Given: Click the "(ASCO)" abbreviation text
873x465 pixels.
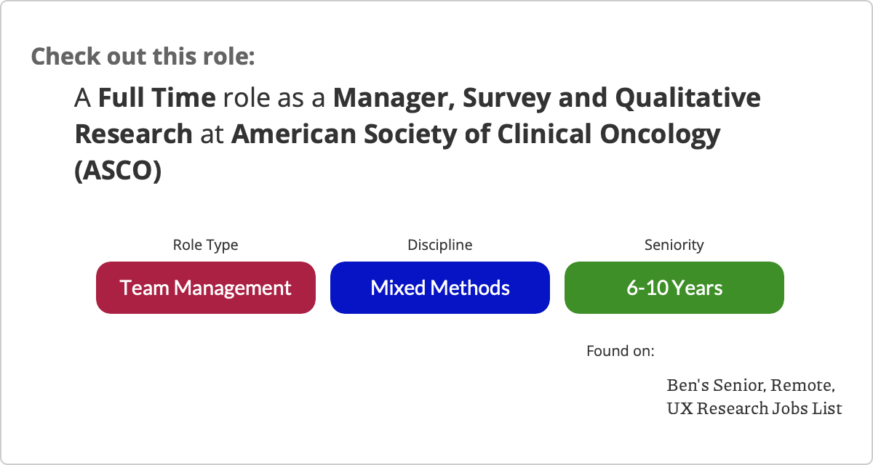Looking at the screenshot, I should click(x=117, y=172).
